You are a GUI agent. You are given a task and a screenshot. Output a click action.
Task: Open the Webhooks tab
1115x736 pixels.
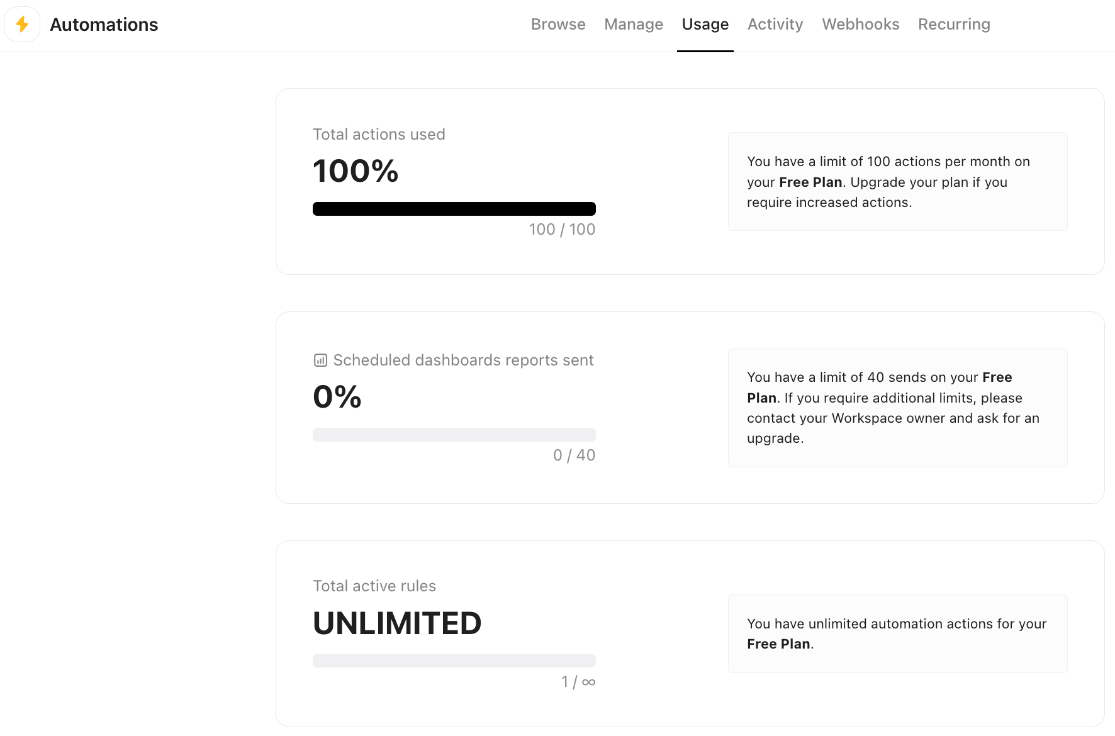(860, 25)
